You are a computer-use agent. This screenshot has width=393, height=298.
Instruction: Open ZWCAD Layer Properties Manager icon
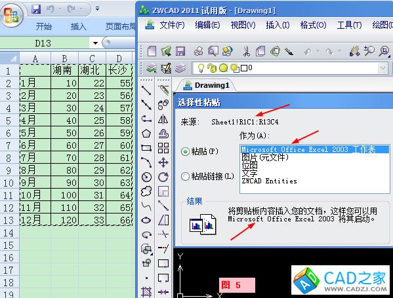click(152, 68)
